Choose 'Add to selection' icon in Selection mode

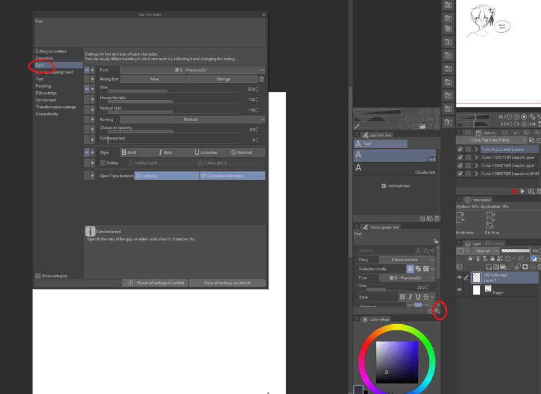[x=418, y=269]
